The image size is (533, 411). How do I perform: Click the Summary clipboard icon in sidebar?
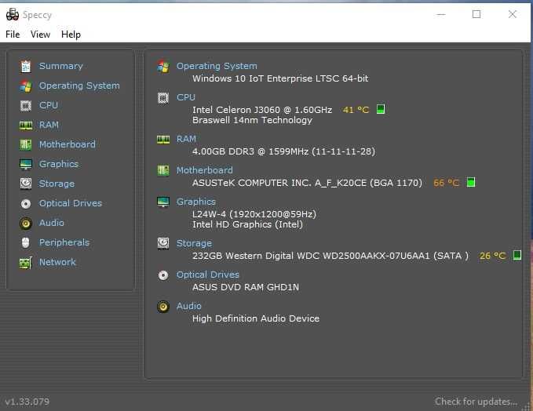click(x=26, y=66)
